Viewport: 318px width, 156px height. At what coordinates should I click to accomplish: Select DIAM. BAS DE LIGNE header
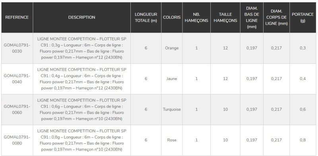(252, 17)
